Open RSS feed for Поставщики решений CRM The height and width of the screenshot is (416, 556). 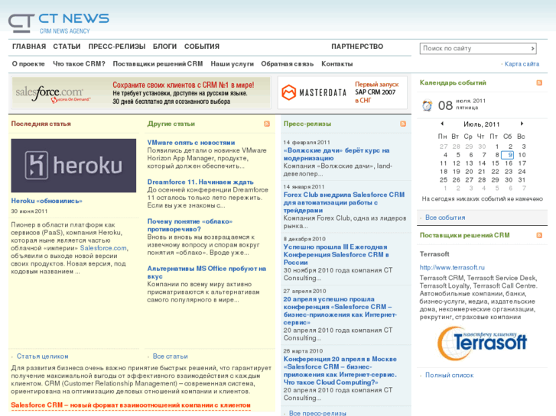[539, 235]
